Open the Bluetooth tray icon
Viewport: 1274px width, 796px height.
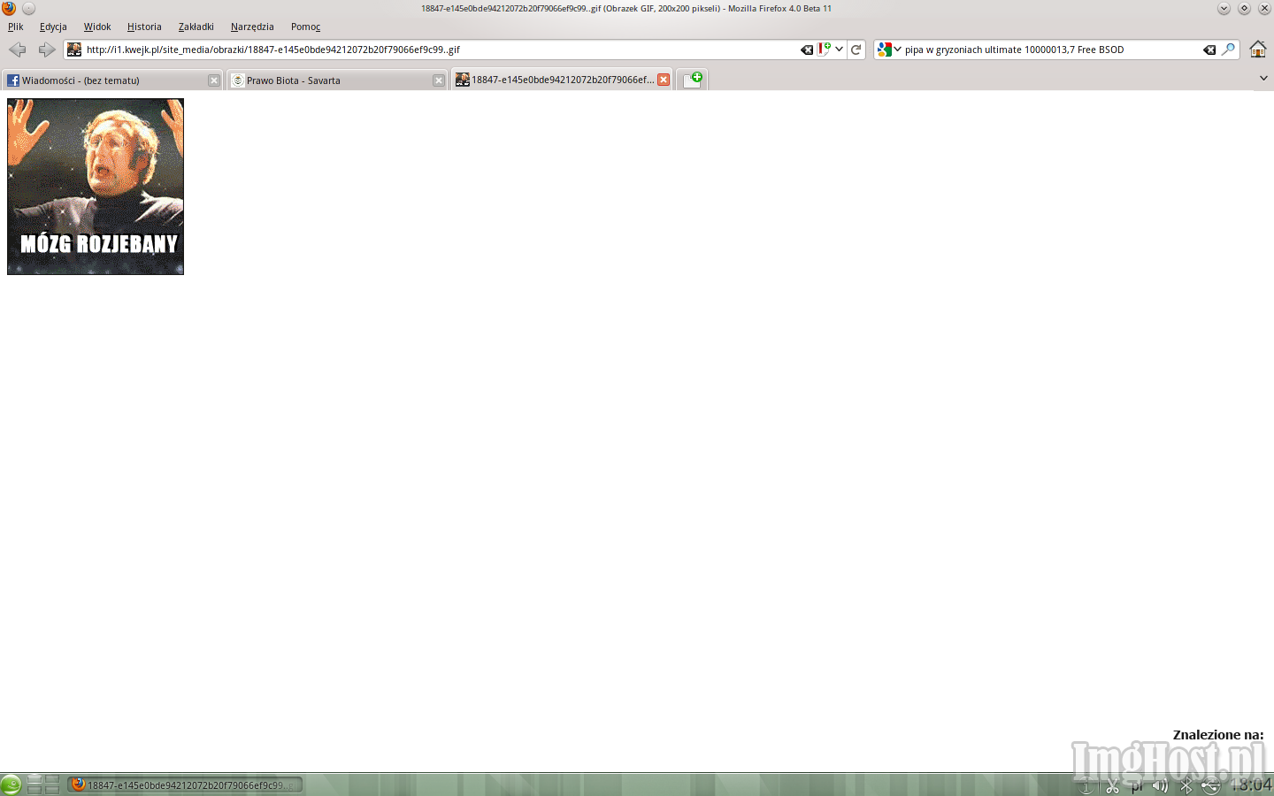tap(1186, 785)
